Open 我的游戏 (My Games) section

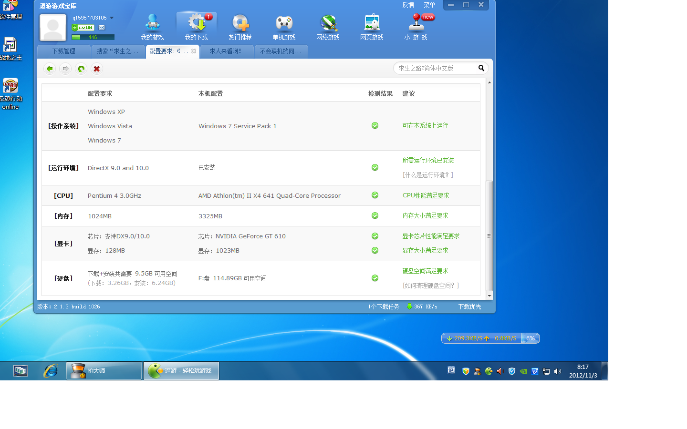pyautogui.click(x=152, y=27)
